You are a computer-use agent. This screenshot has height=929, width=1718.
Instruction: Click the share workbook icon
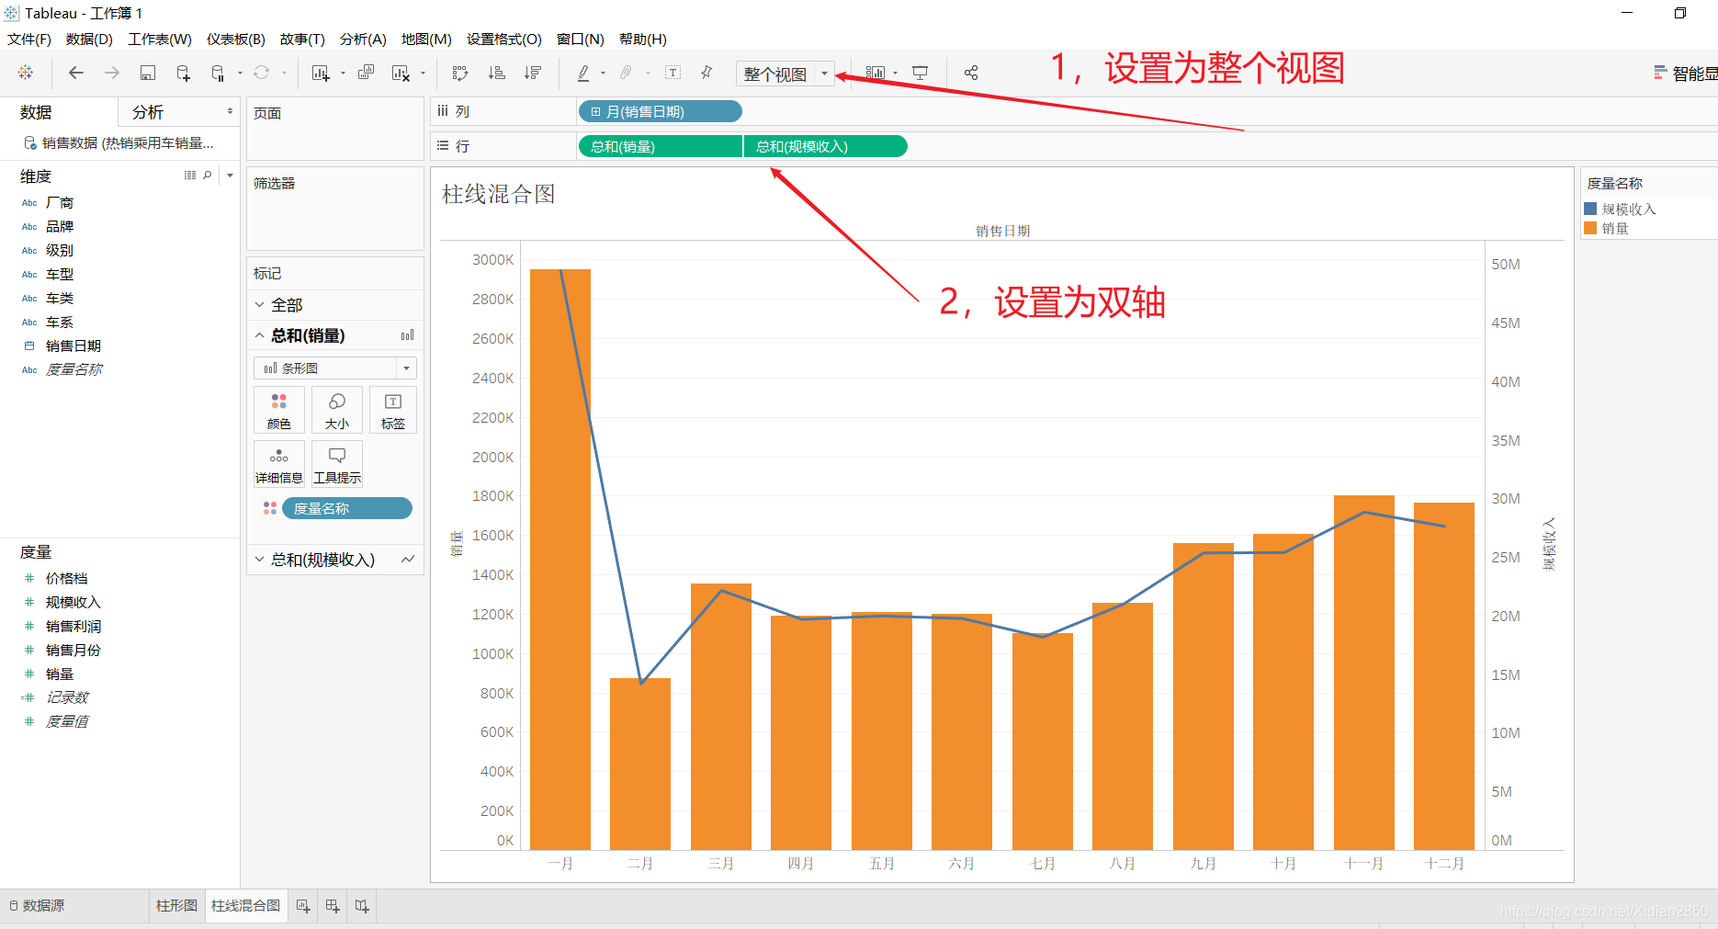click(x=971, y=73)
